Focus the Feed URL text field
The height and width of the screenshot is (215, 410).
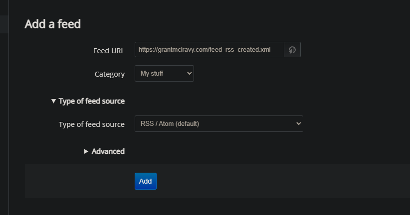coord(209,50)
